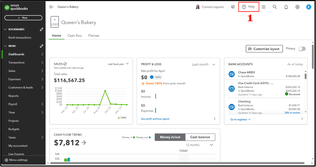
Task: Expand the Sales submenu
Action: pos(42,71)
